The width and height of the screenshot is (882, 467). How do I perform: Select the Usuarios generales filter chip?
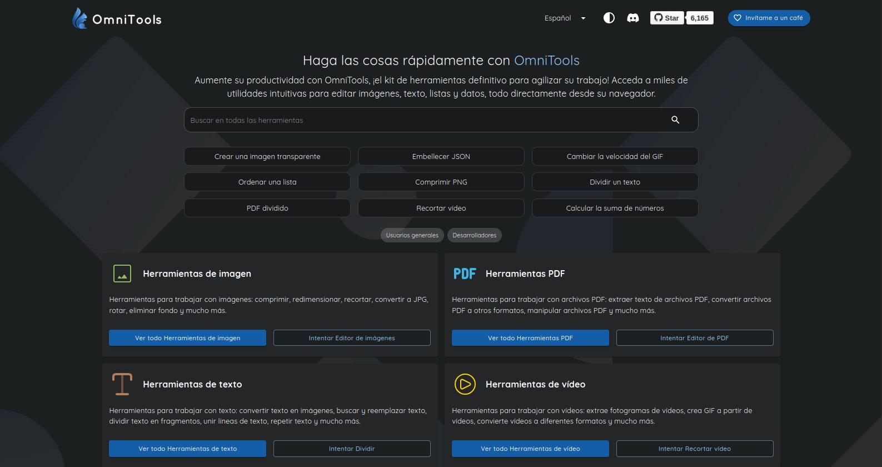click(412, 235)
